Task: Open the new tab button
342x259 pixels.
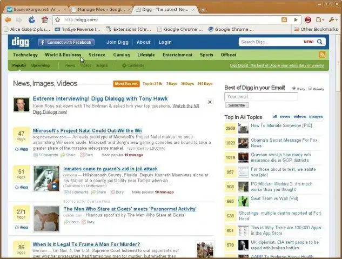Action: [x=203, y=10]
